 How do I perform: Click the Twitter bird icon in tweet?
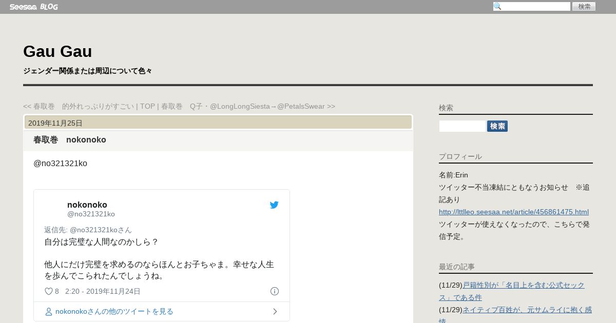pos(274,205)
